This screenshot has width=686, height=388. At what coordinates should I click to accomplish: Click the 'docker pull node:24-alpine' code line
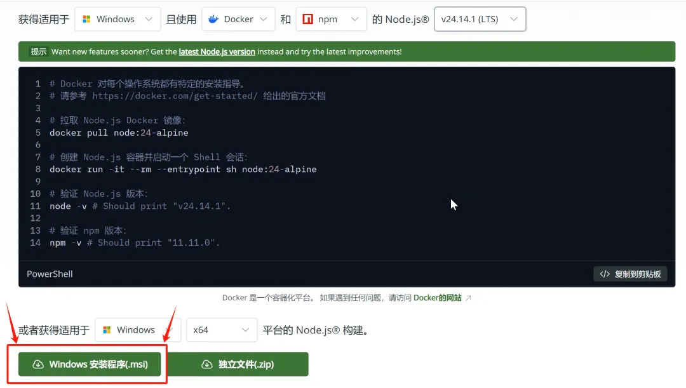coord(119,133)
